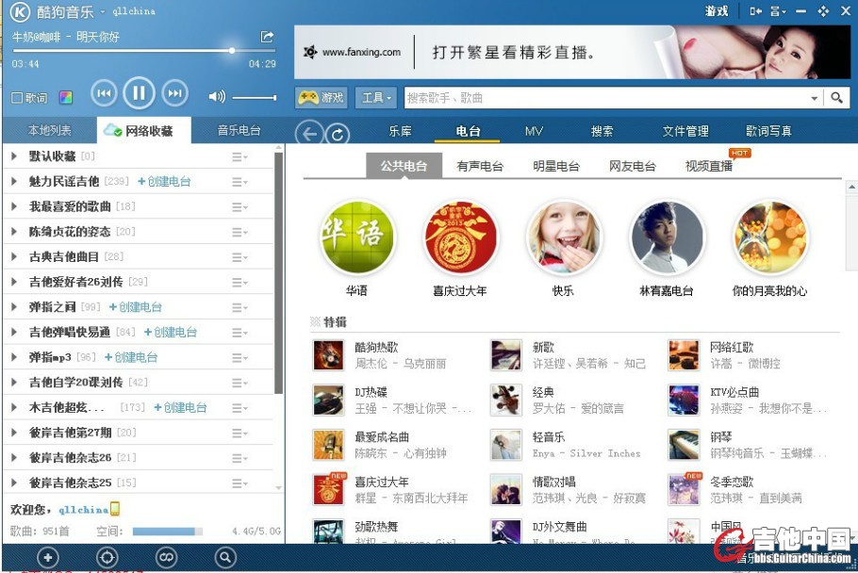
Task: Open the list menu icon for 我最喜爱的歌曲
Action: point(239,207)
